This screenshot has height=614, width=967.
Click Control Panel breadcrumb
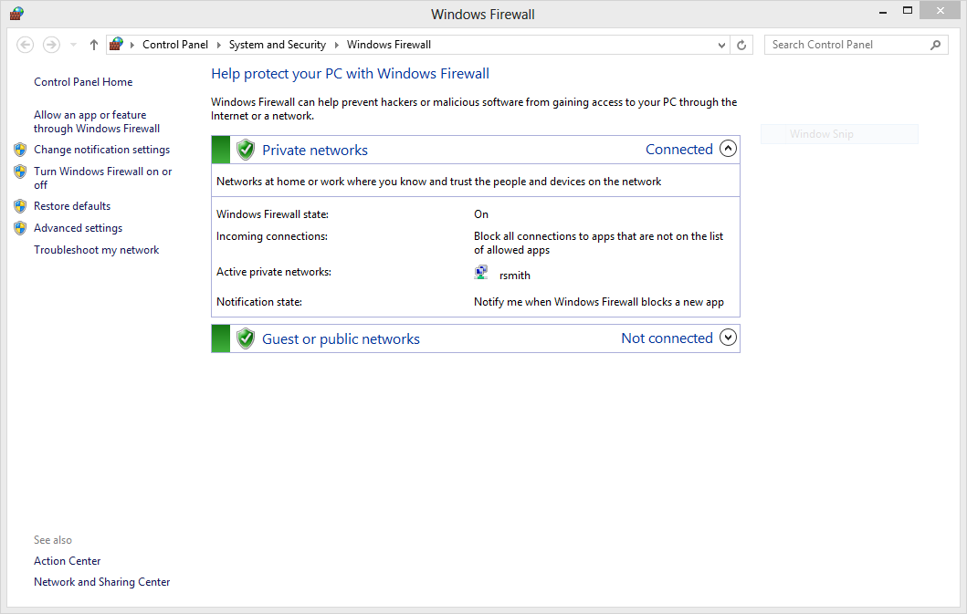click(175, 45)
